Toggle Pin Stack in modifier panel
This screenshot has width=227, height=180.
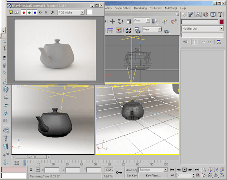coord(185,42)
